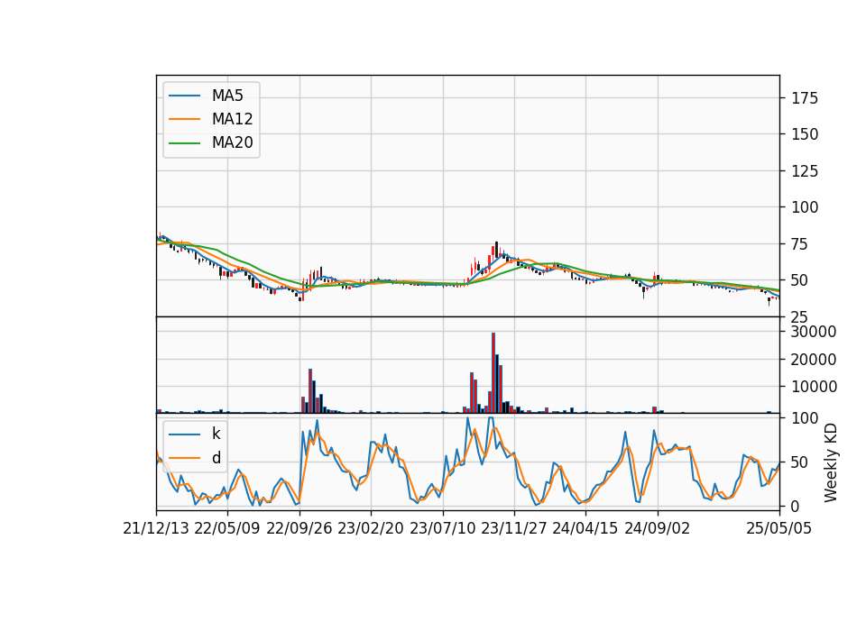The image size is (866, 622).
Task: Click the 20000 volume axis label
Action: tap(814, 360)
